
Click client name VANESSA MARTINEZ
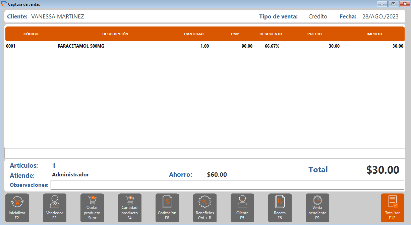(58, 16)
